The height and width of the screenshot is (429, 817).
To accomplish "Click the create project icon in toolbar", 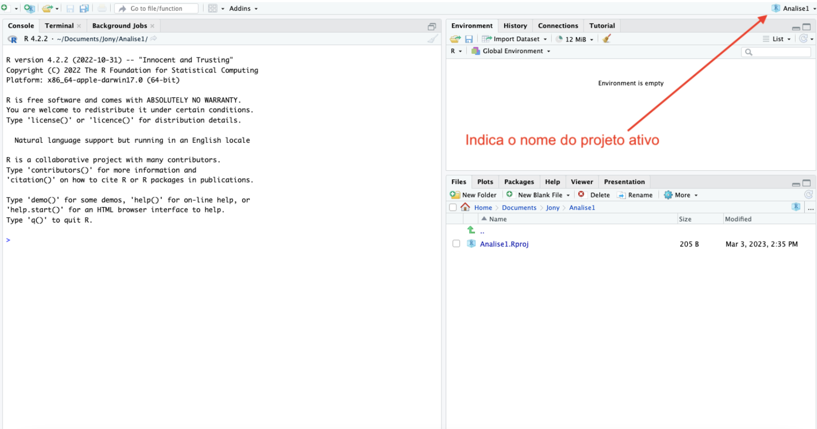I will (29, 9).
